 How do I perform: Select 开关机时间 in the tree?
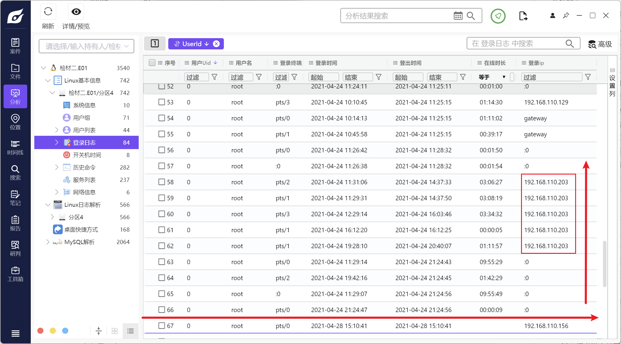pyautogui.click(x=87, y=155)
